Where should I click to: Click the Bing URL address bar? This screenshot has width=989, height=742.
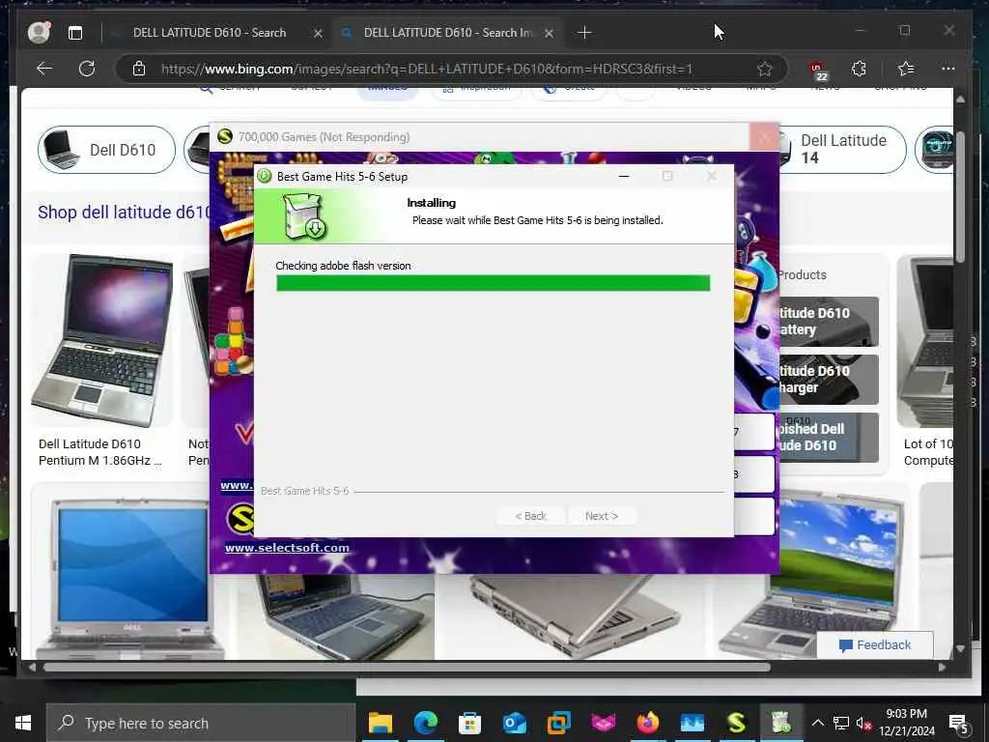click(x=427, y=69)
